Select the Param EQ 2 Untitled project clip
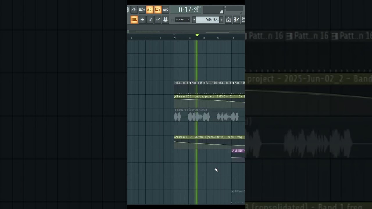 pos(209,101)
